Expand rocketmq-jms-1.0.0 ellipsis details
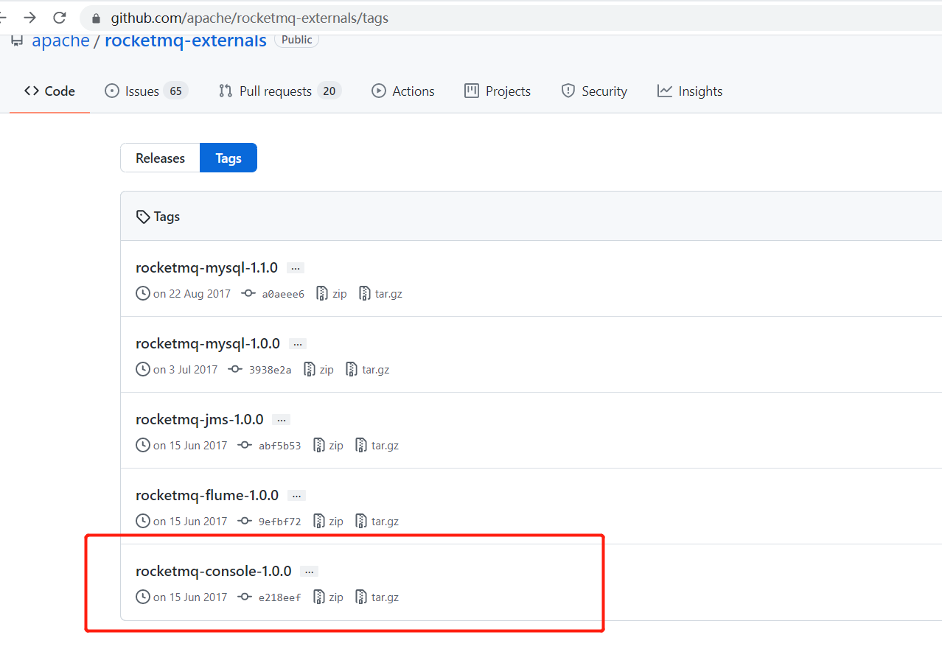The width and height of the screenshot is (942, 663). pos(281,420)
